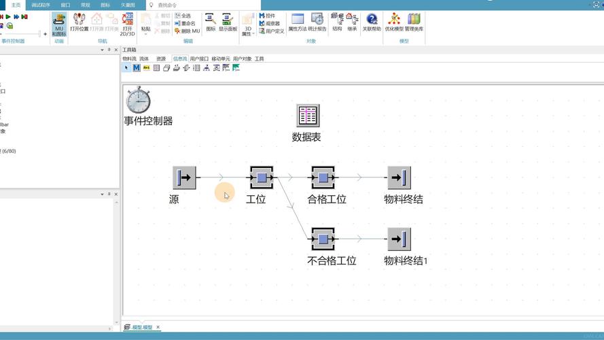
Task: Select the last green toolbox icon
Action: click(236, 68)
